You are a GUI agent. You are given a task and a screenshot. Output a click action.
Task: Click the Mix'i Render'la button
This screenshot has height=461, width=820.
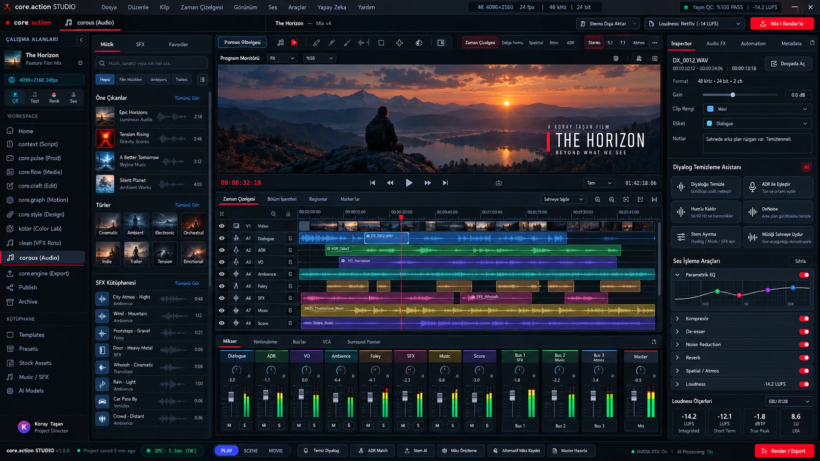782,24
